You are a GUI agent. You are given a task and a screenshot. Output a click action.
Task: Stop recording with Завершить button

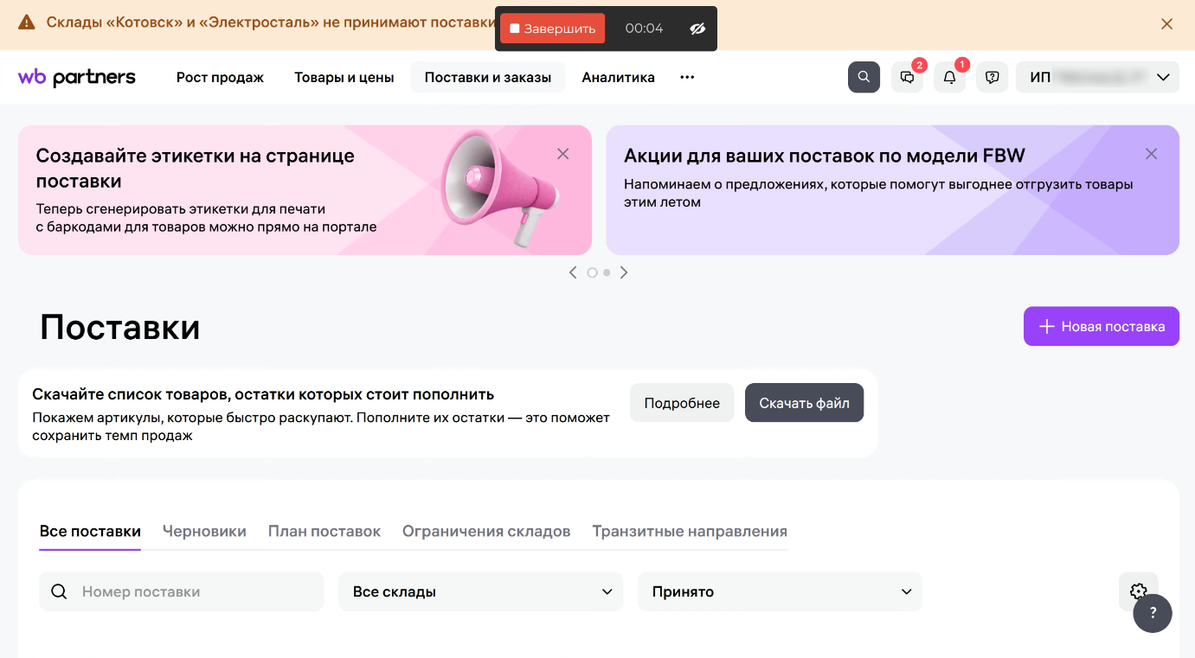pos(552,29)
